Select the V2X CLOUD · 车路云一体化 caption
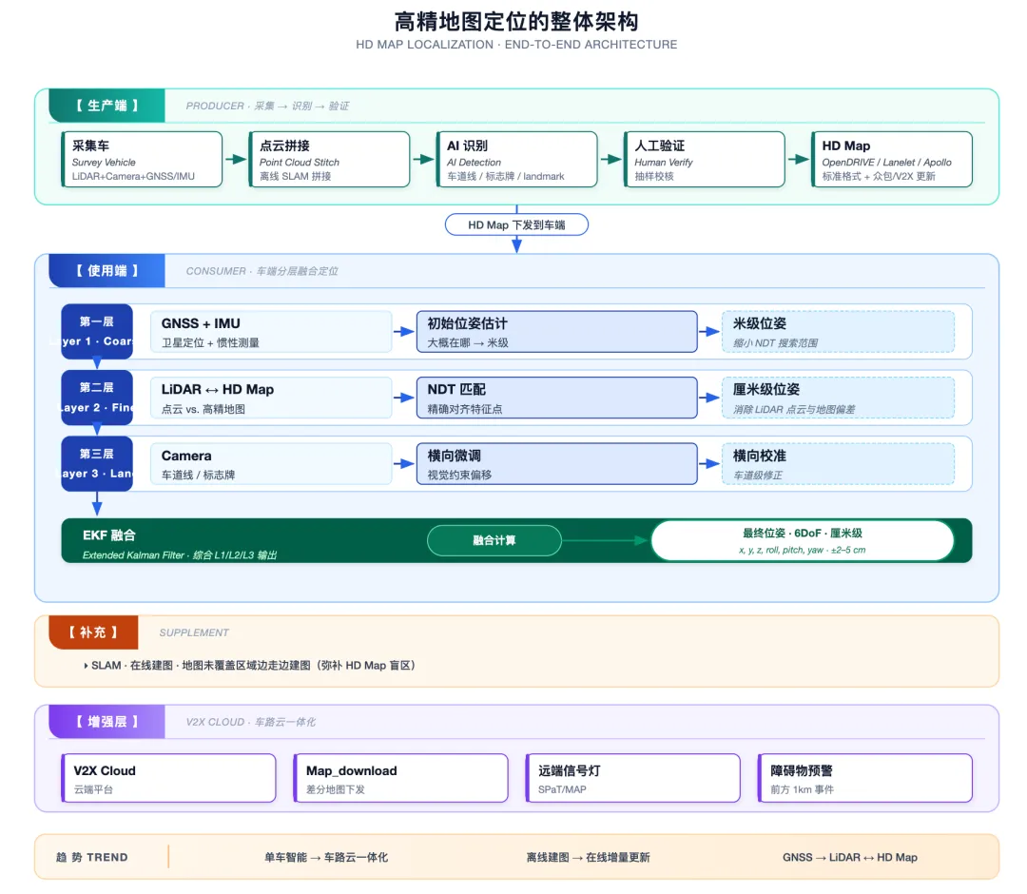Screen dimensions: 1027x894 (x=250, y=723)
